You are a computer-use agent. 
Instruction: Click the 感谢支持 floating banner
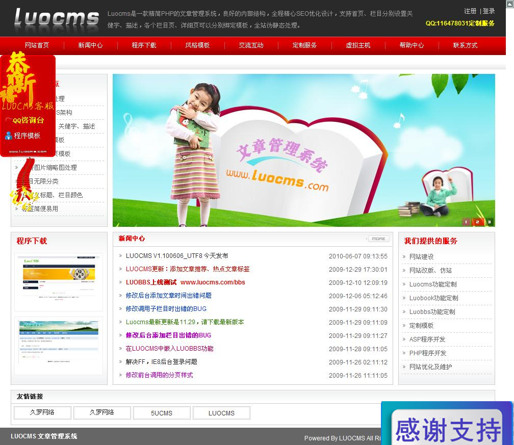(447, 424)
